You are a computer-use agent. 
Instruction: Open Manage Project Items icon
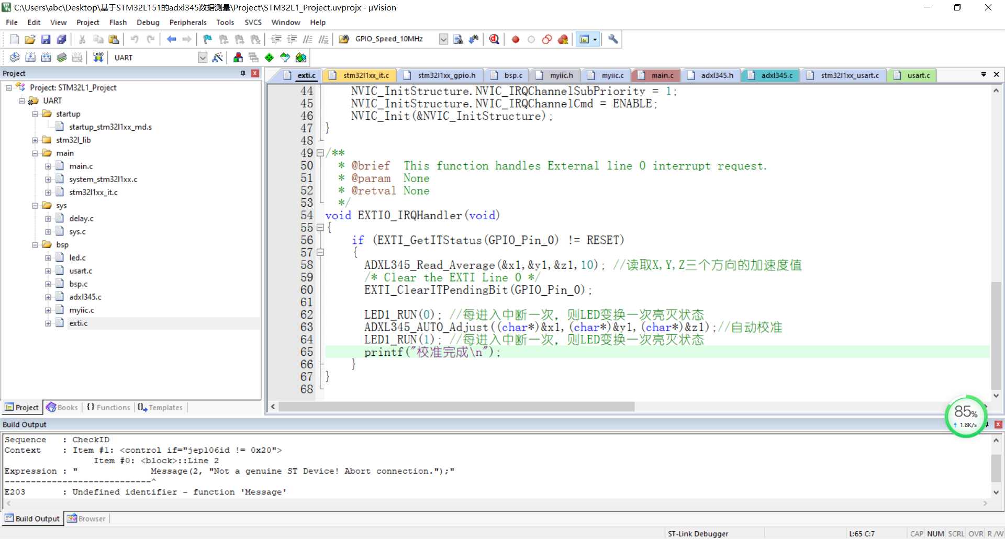click(x=238, y=58)
